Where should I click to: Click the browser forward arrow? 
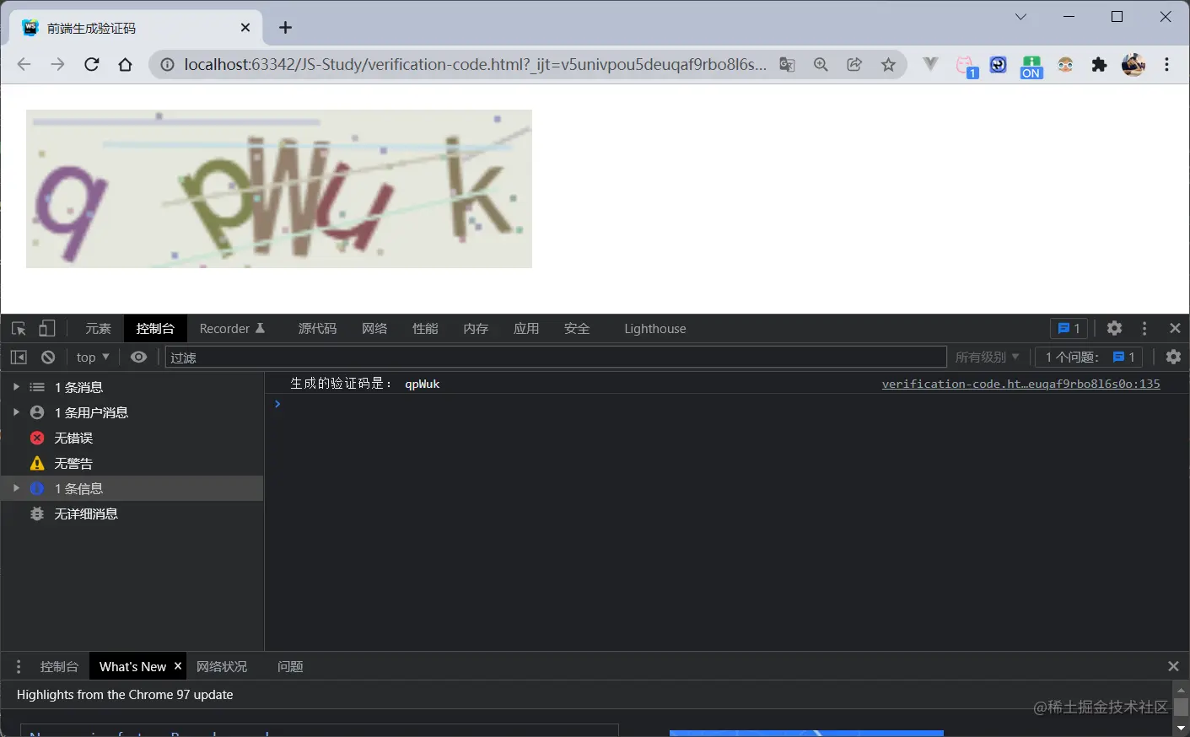[x=57, y=65]
